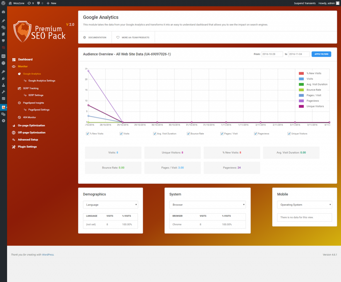Open the WordPress Dashboard sidebar icon
Image resolution: width=341 pixels, height=282 pixels.
coord(3,12)
